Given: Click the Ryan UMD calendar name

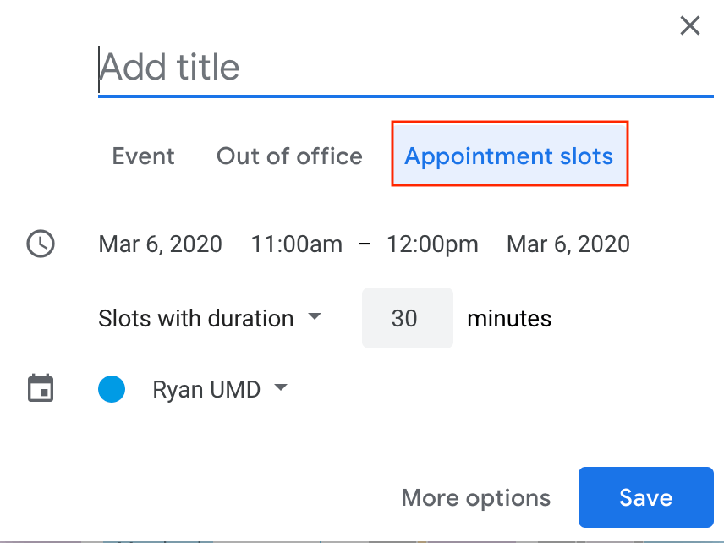Looking at the screenshot, I should pyautogui.click(x=206, y=389).
